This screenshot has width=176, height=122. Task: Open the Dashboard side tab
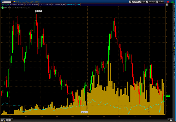[174, 58]
